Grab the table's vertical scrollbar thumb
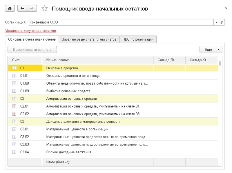The width and height of the screenshot is (232, 173). (x=220, y=63)
